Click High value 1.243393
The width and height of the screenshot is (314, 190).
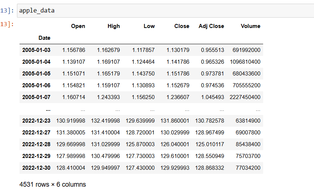[x=109, y=97]
